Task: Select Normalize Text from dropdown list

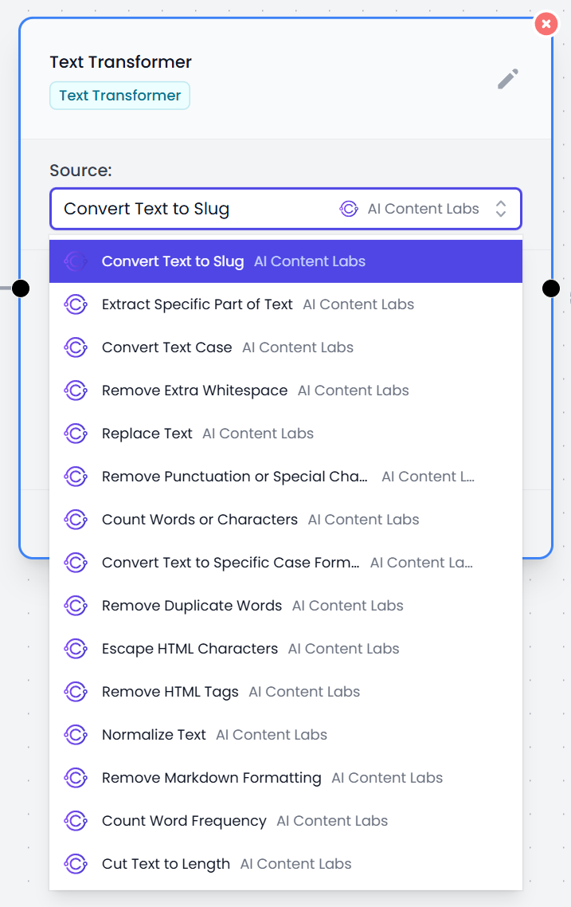Action: (x=285, y=735)
